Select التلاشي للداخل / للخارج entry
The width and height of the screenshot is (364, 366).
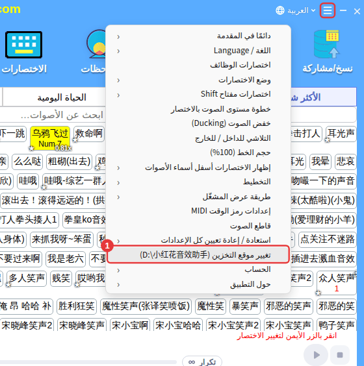click(198, 138)
